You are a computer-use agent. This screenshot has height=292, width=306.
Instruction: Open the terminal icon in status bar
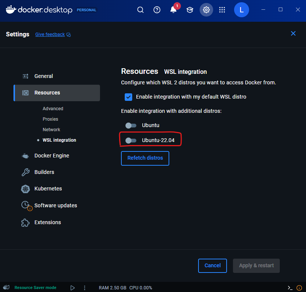click(x=290, y=288)
